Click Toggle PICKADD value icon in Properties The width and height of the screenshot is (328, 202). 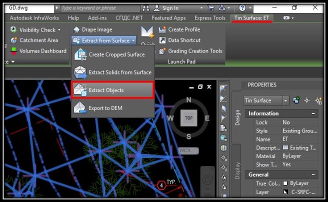coord(296,100)
